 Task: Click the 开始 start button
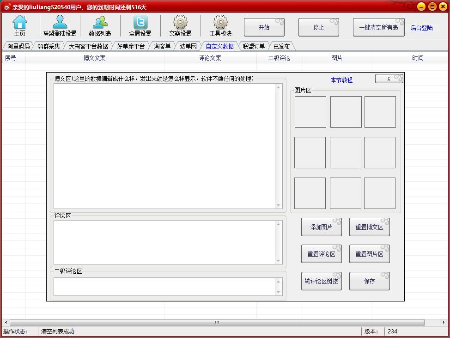[x=264, y=27]
